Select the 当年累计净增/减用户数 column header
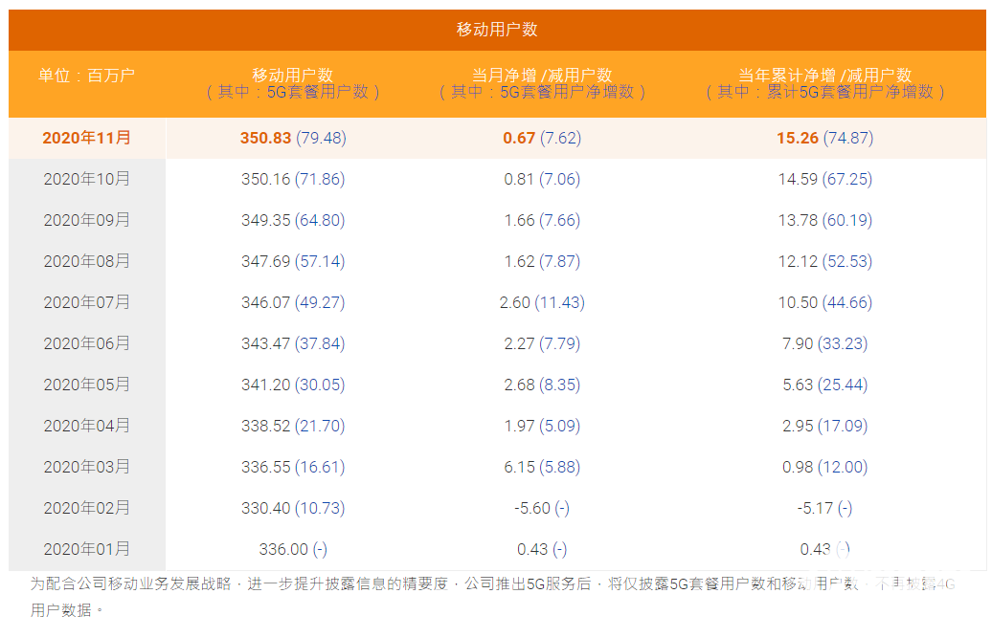 point(824,83)
